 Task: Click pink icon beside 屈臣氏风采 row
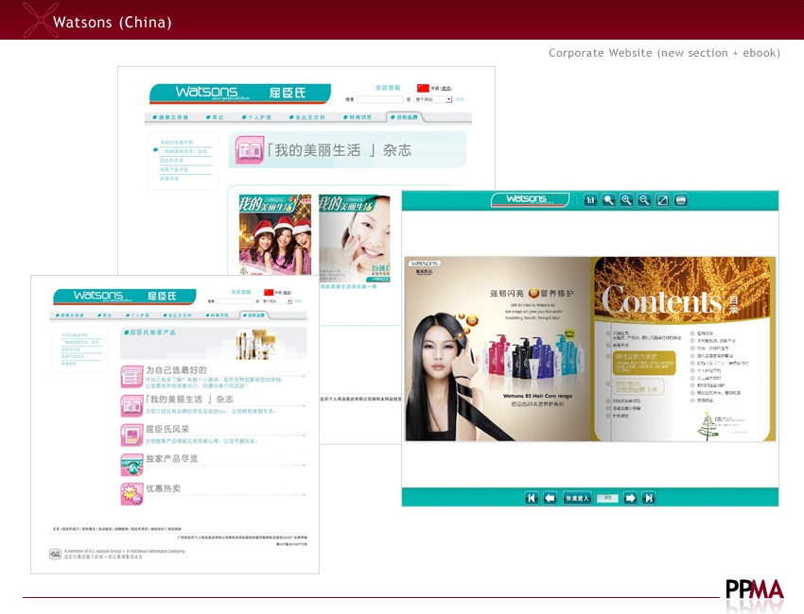tap(131, 435)
